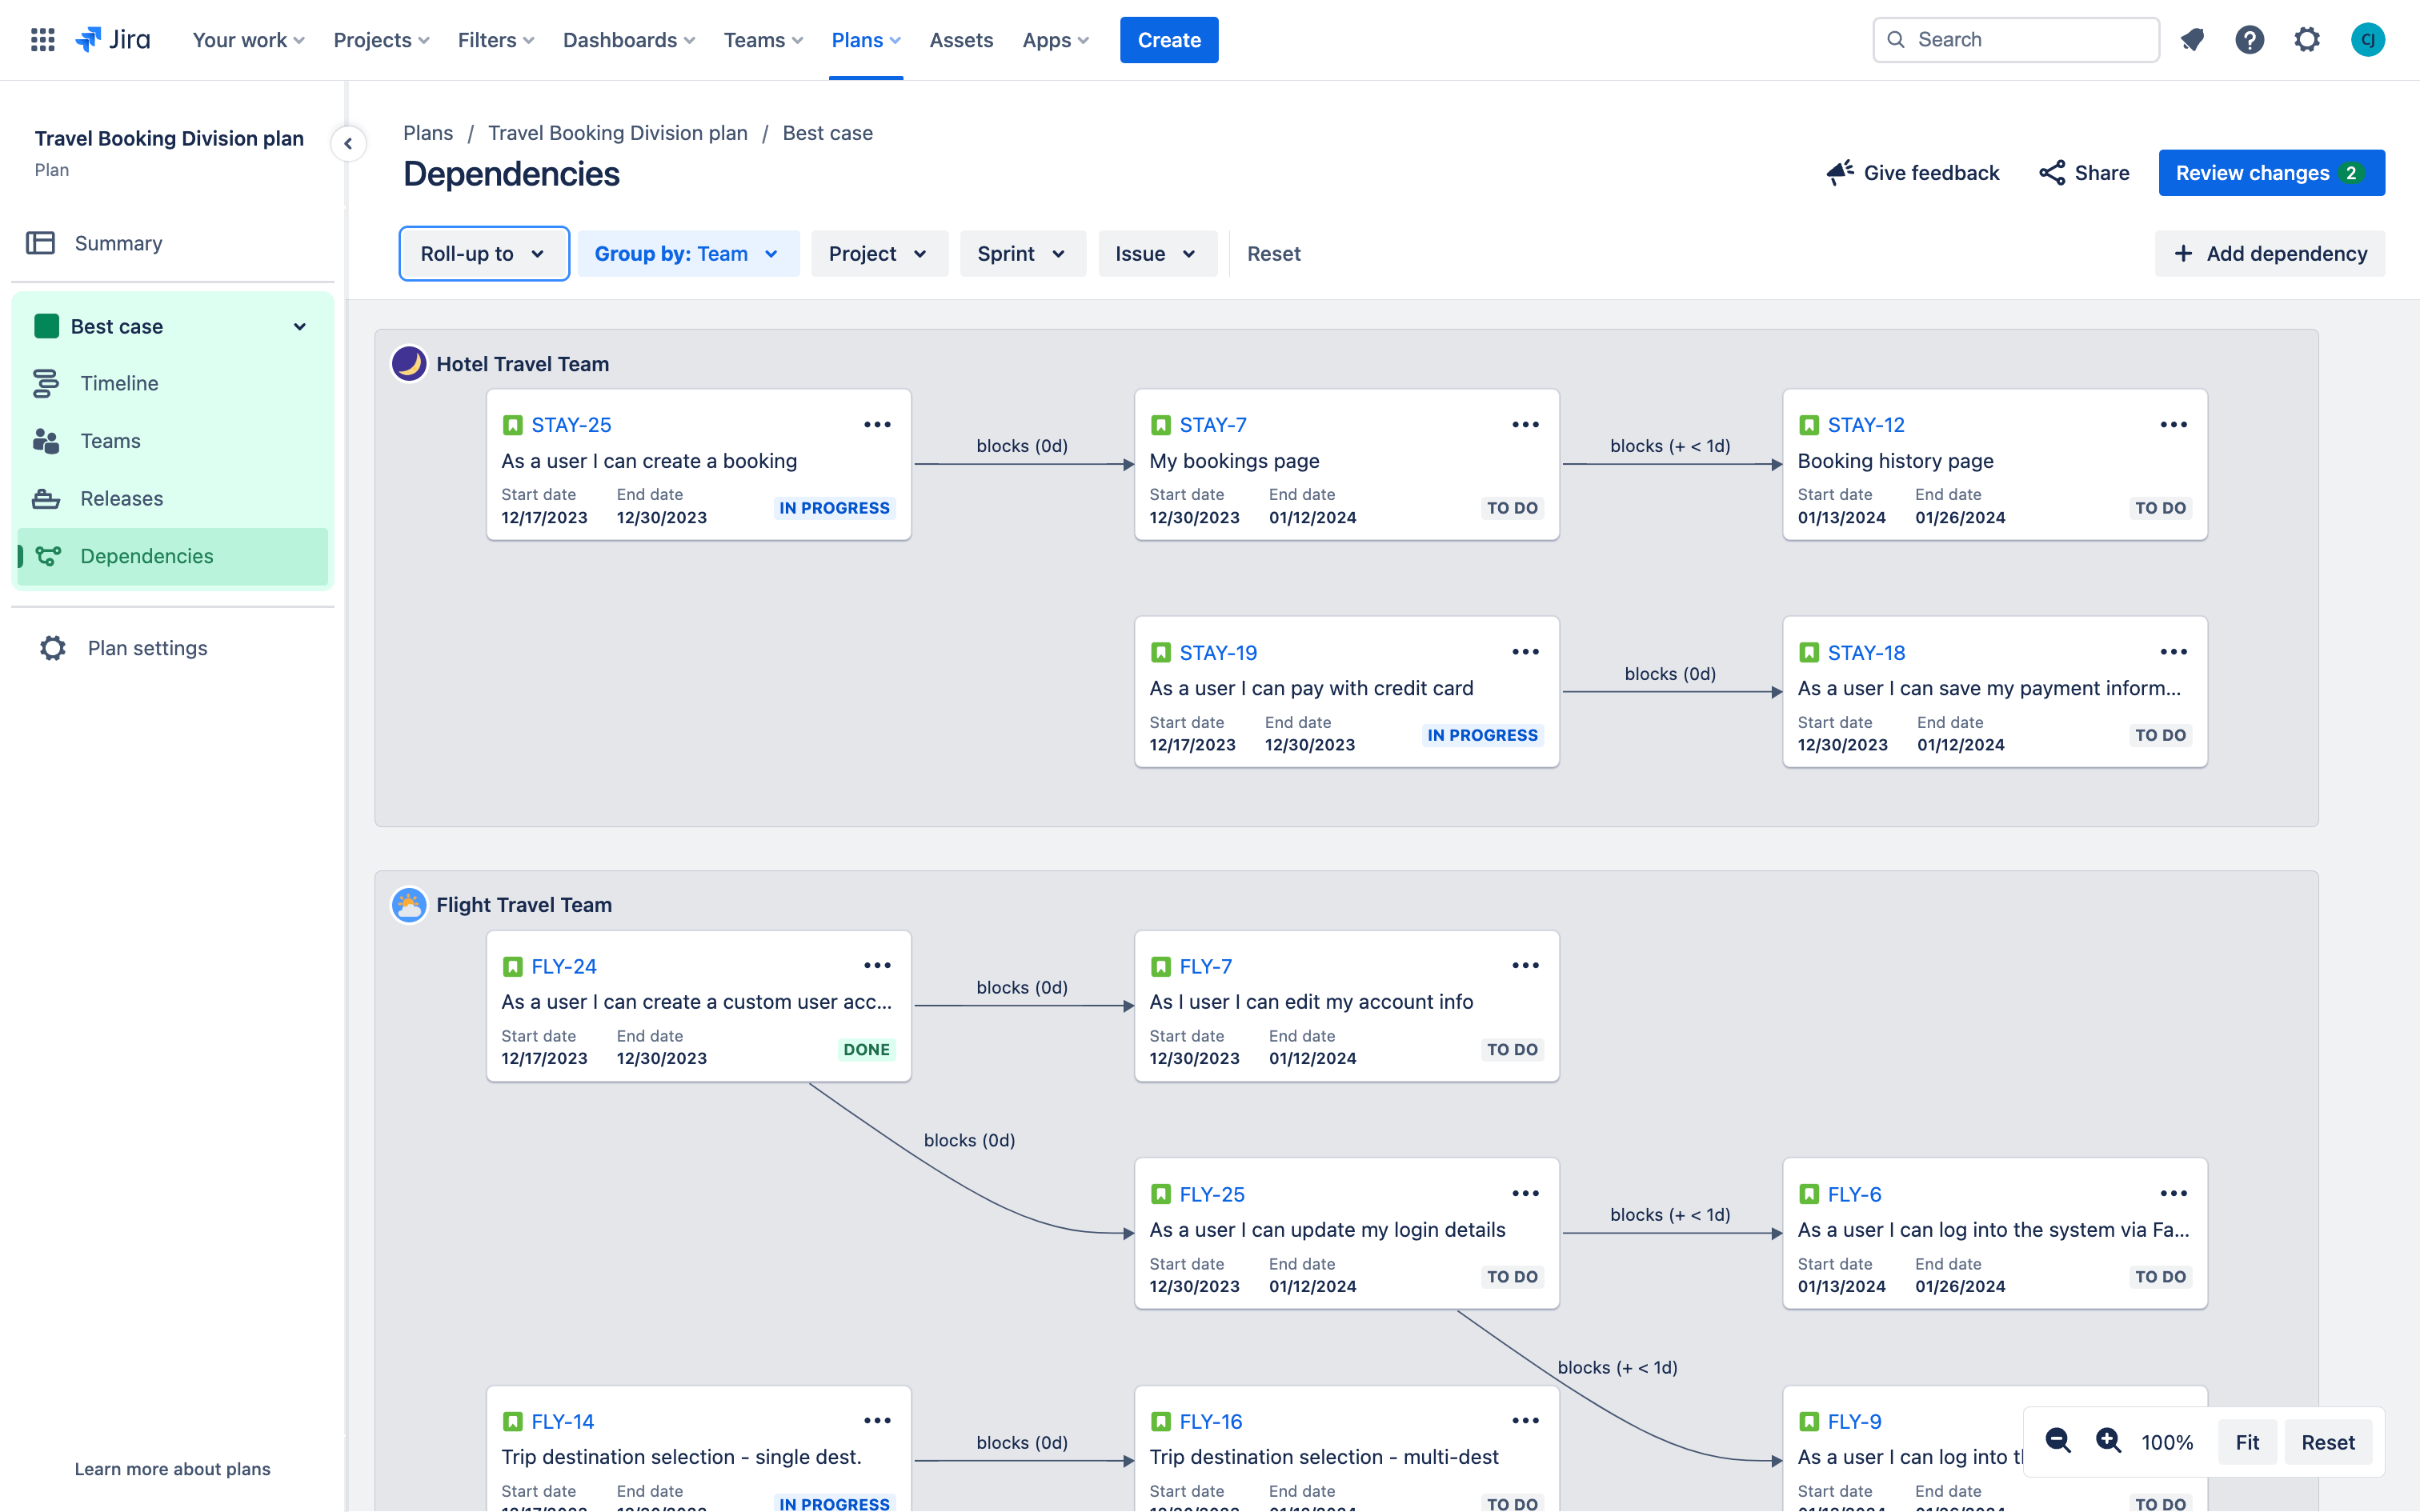
Task: Expand the Best case scenario section
Action: [x=298, y=326]
